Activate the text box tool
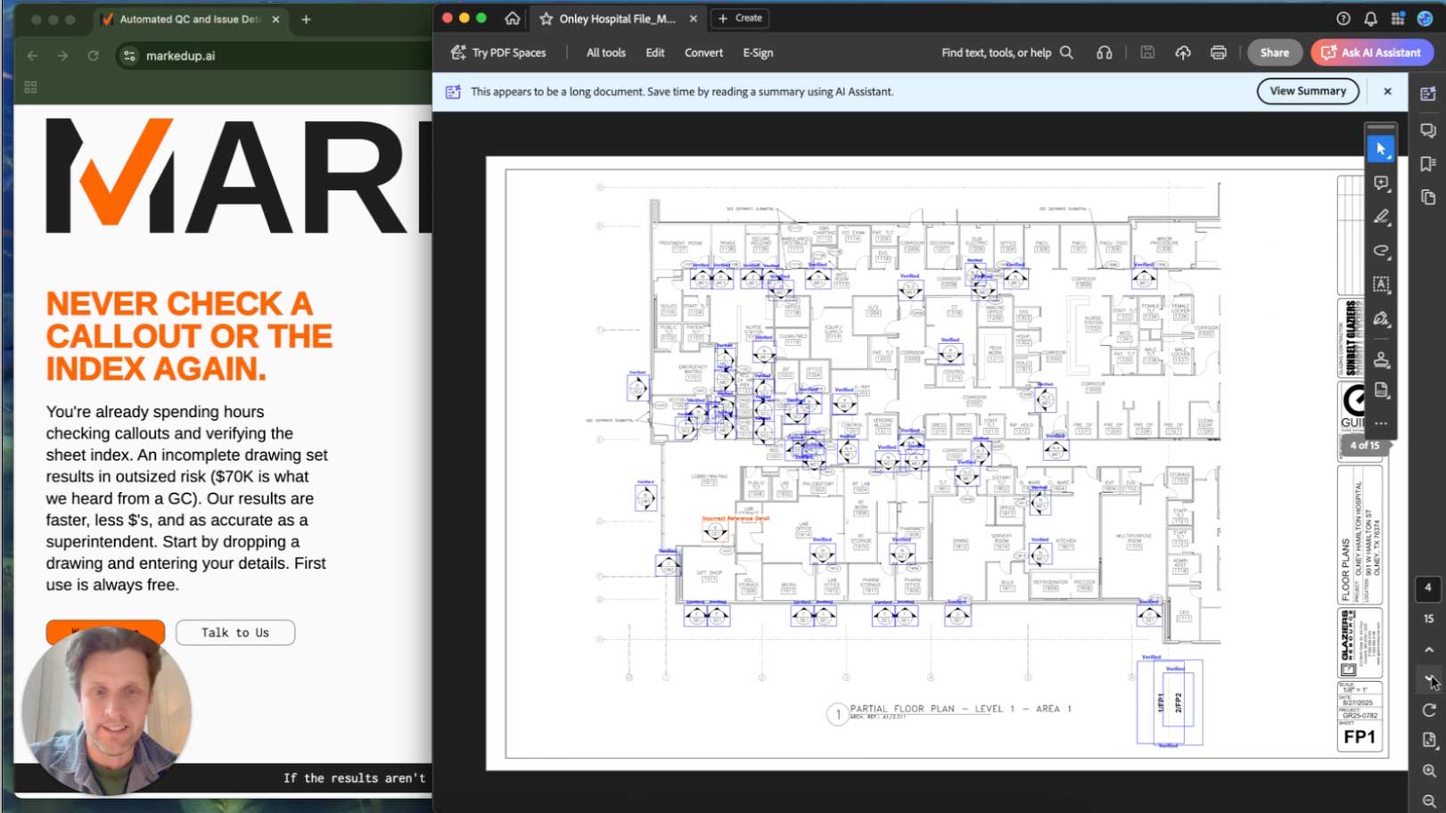Image resolution: width=1446 pixels, height=813 pixels. [1380, 284]
